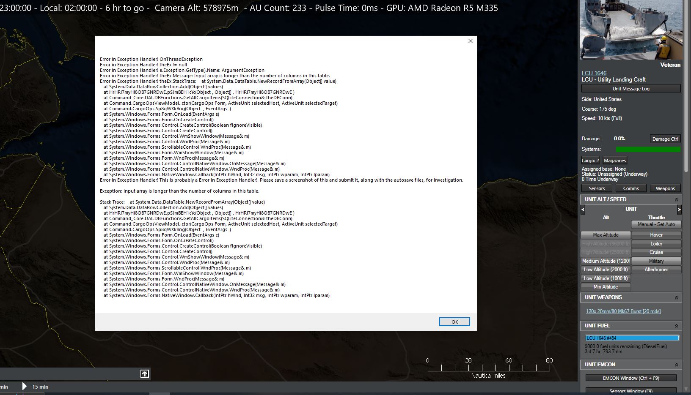This screenshot has height=395, width=691.
Task: Click the next unit arrow icon
Action: click(x=679, y=210)
